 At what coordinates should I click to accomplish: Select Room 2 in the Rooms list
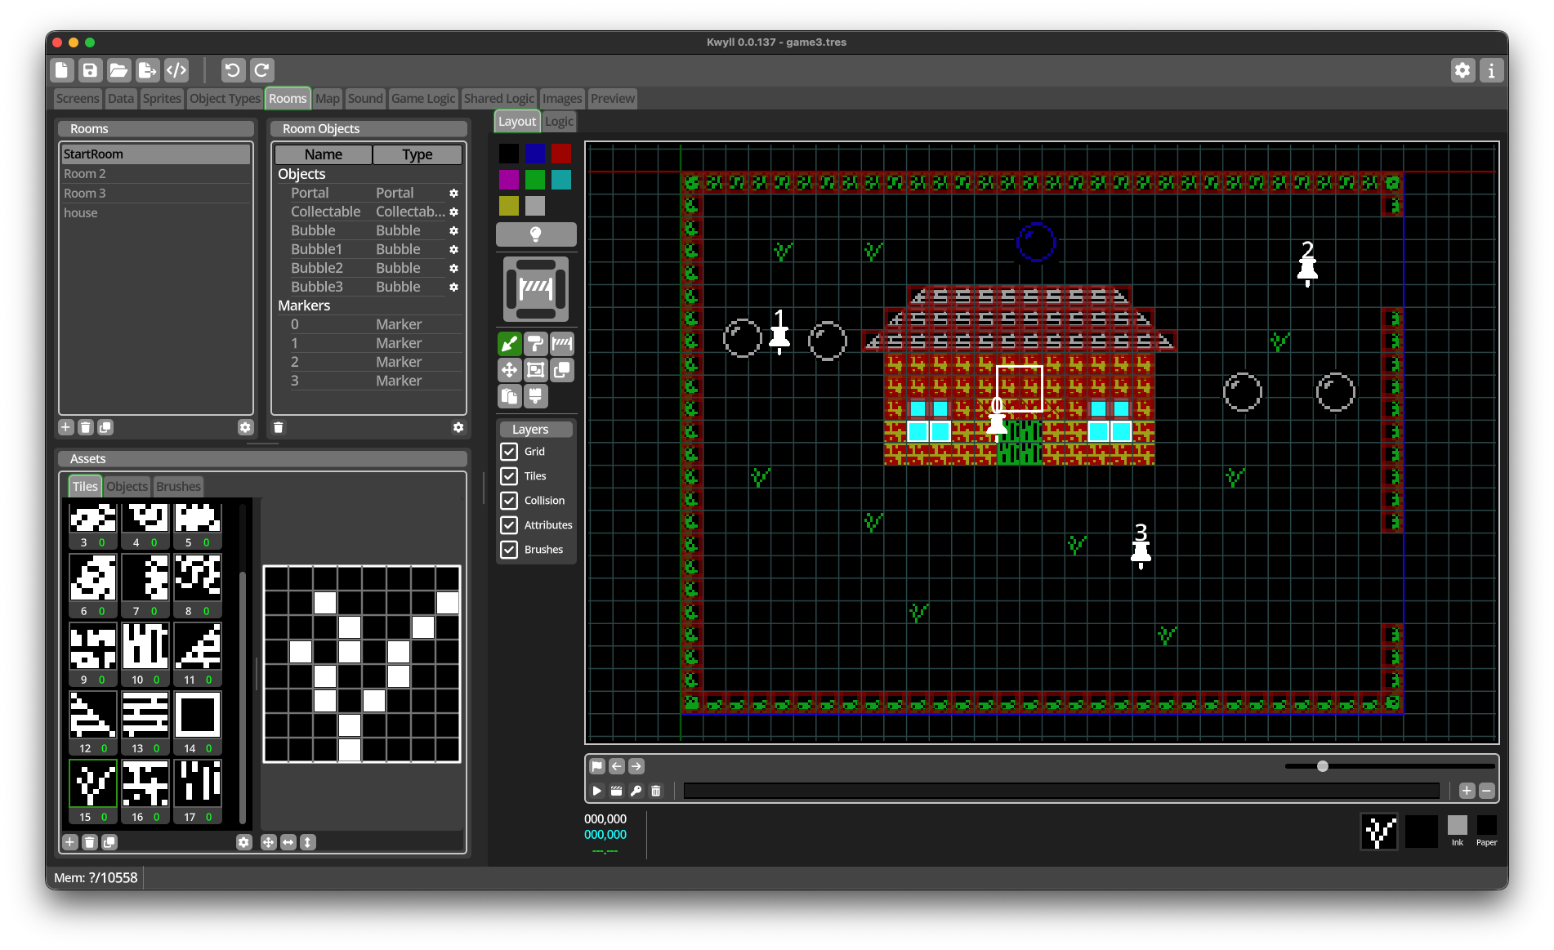tap(85, 174)
